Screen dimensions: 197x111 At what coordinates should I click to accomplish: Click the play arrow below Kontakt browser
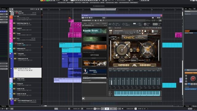(83, 98)
